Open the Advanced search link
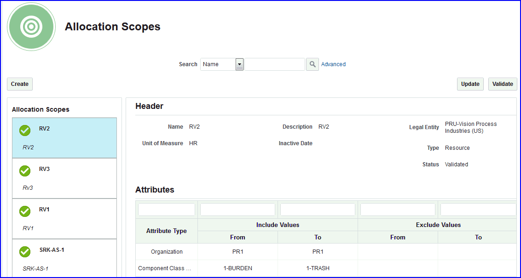 [333, 64]
